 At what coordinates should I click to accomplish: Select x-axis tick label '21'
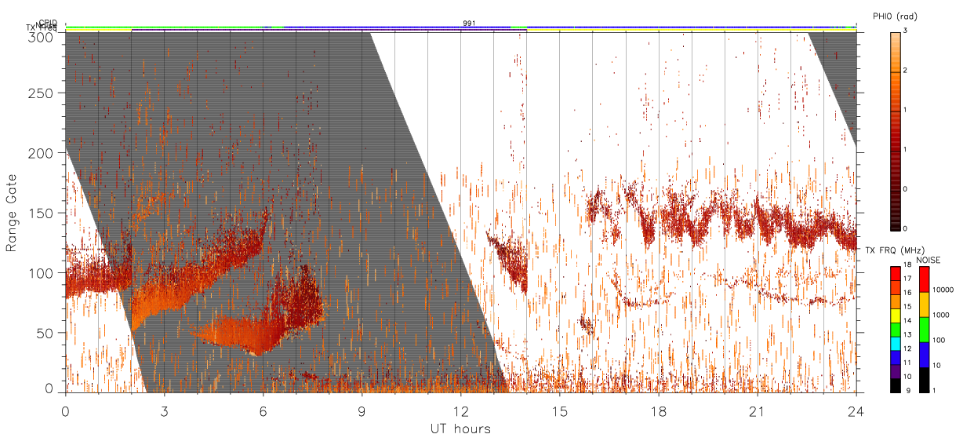click(757, 412)
